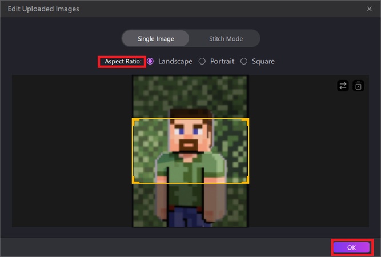381x257 pixels.
Task: Switch to the Stitch Mode tab
Action: pos(226,39)
